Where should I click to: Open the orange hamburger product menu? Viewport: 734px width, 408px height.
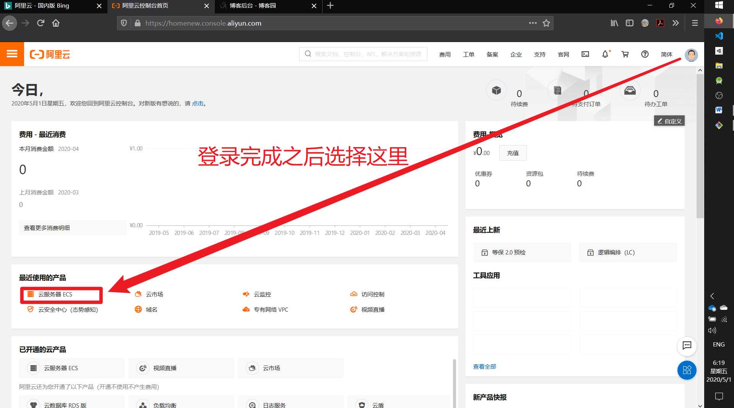click(12, 54)
